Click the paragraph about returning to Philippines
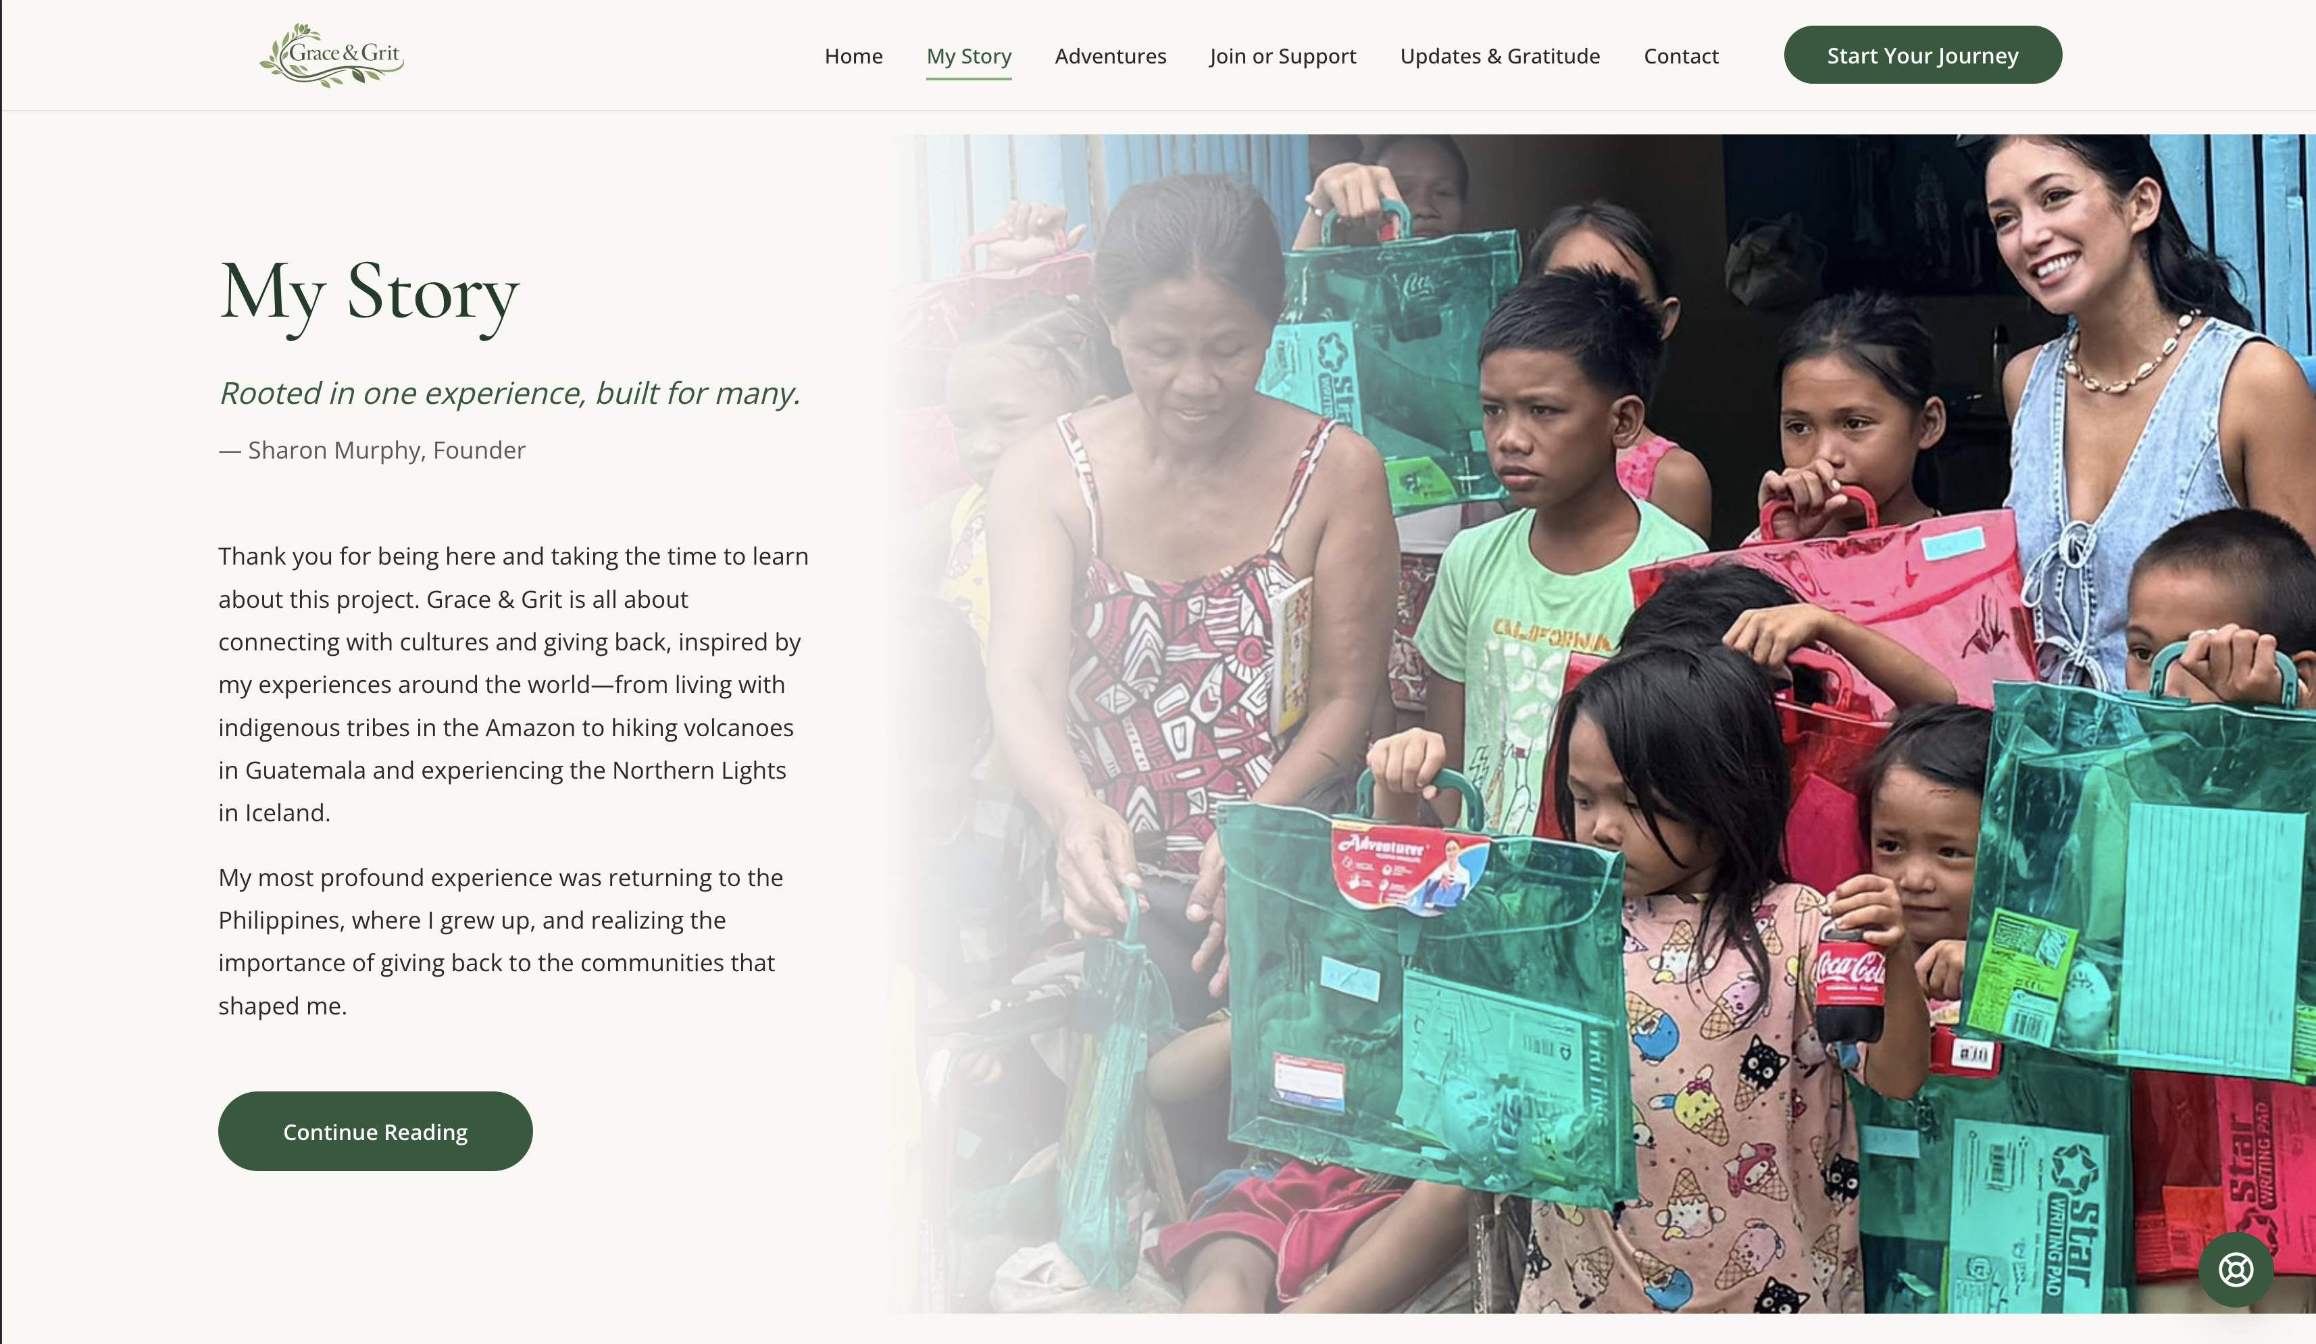The image size is (2316, 1344). click(501, 941)
